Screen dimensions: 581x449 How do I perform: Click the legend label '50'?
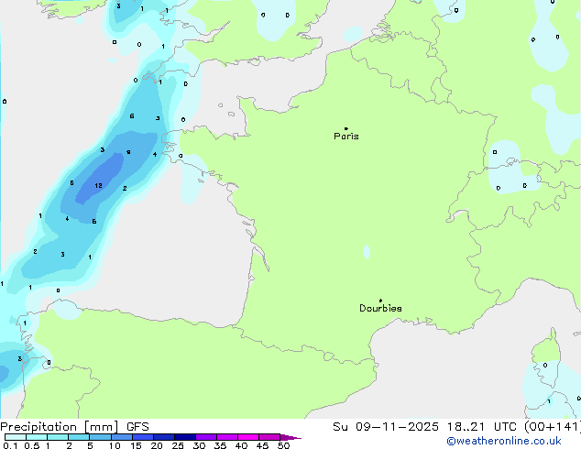click(283, 445)
